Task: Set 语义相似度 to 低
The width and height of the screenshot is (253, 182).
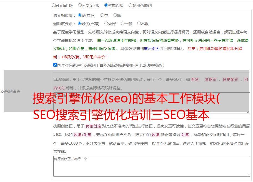Action: pyautogui.click(x=115, y=15)
